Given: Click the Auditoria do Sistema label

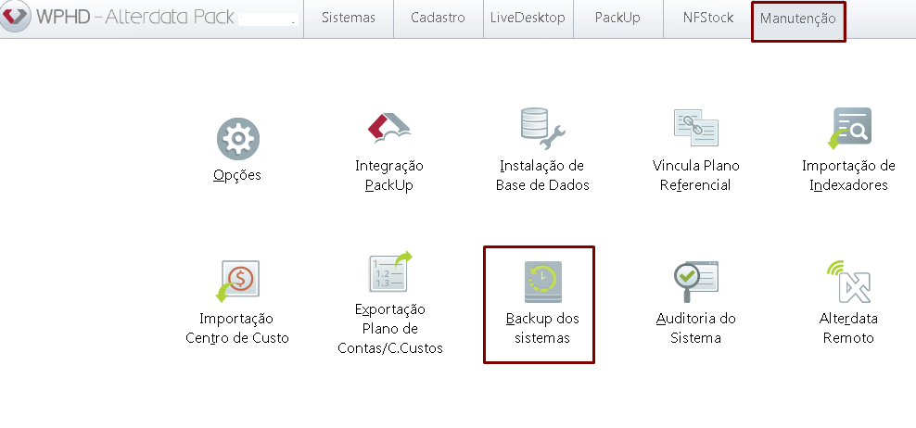Looking at the screenshot, I should (x=695, y=328).
